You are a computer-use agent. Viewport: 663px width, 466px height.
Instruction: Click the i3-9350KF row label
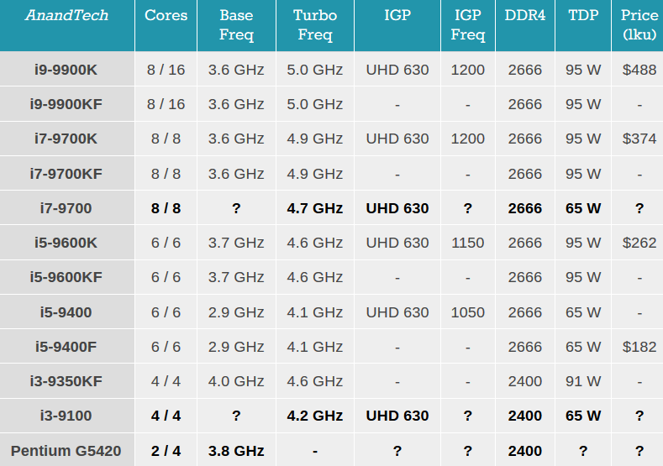pos(66,381)
